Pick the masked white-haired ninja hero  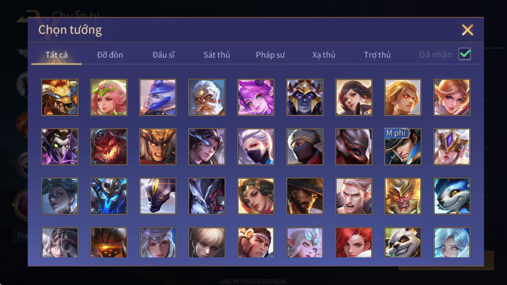(256, 147)
